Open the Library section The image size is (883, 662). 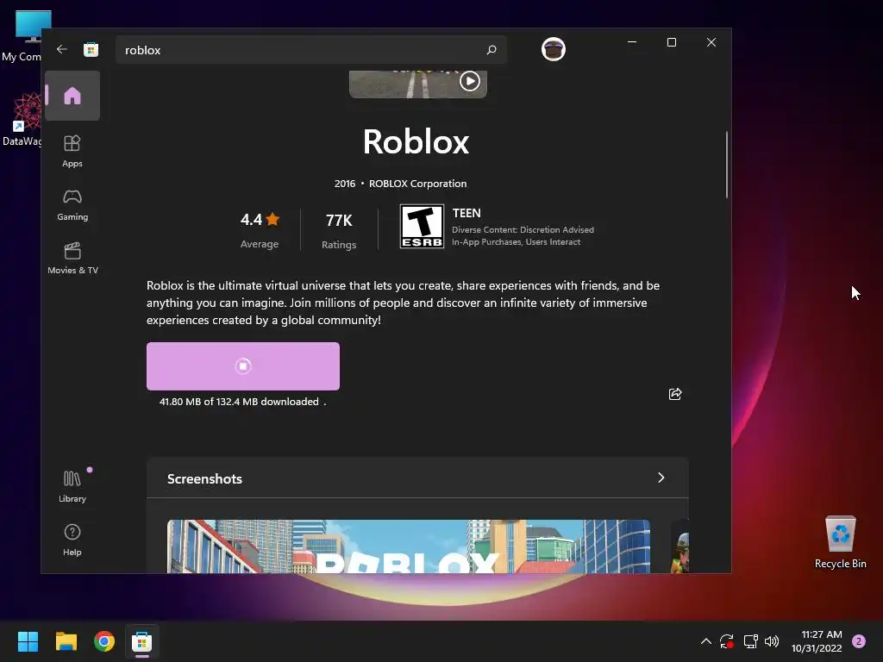coord(72,486)
